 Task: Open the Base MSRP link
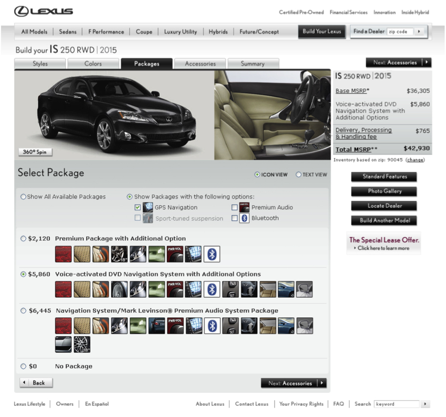[x=352, y=91]
